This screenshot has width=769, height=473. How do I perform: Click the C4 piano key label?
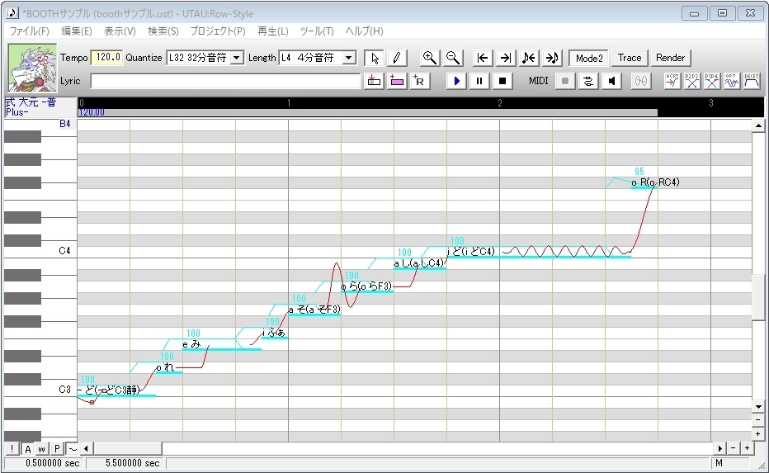(64, 251)
